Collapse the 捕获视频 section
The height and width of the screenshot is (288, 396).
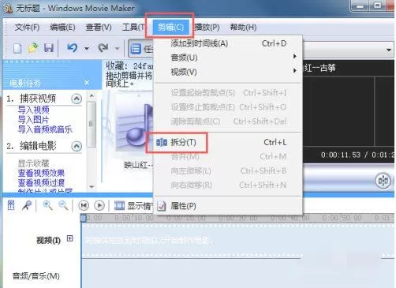coord(77,99)
